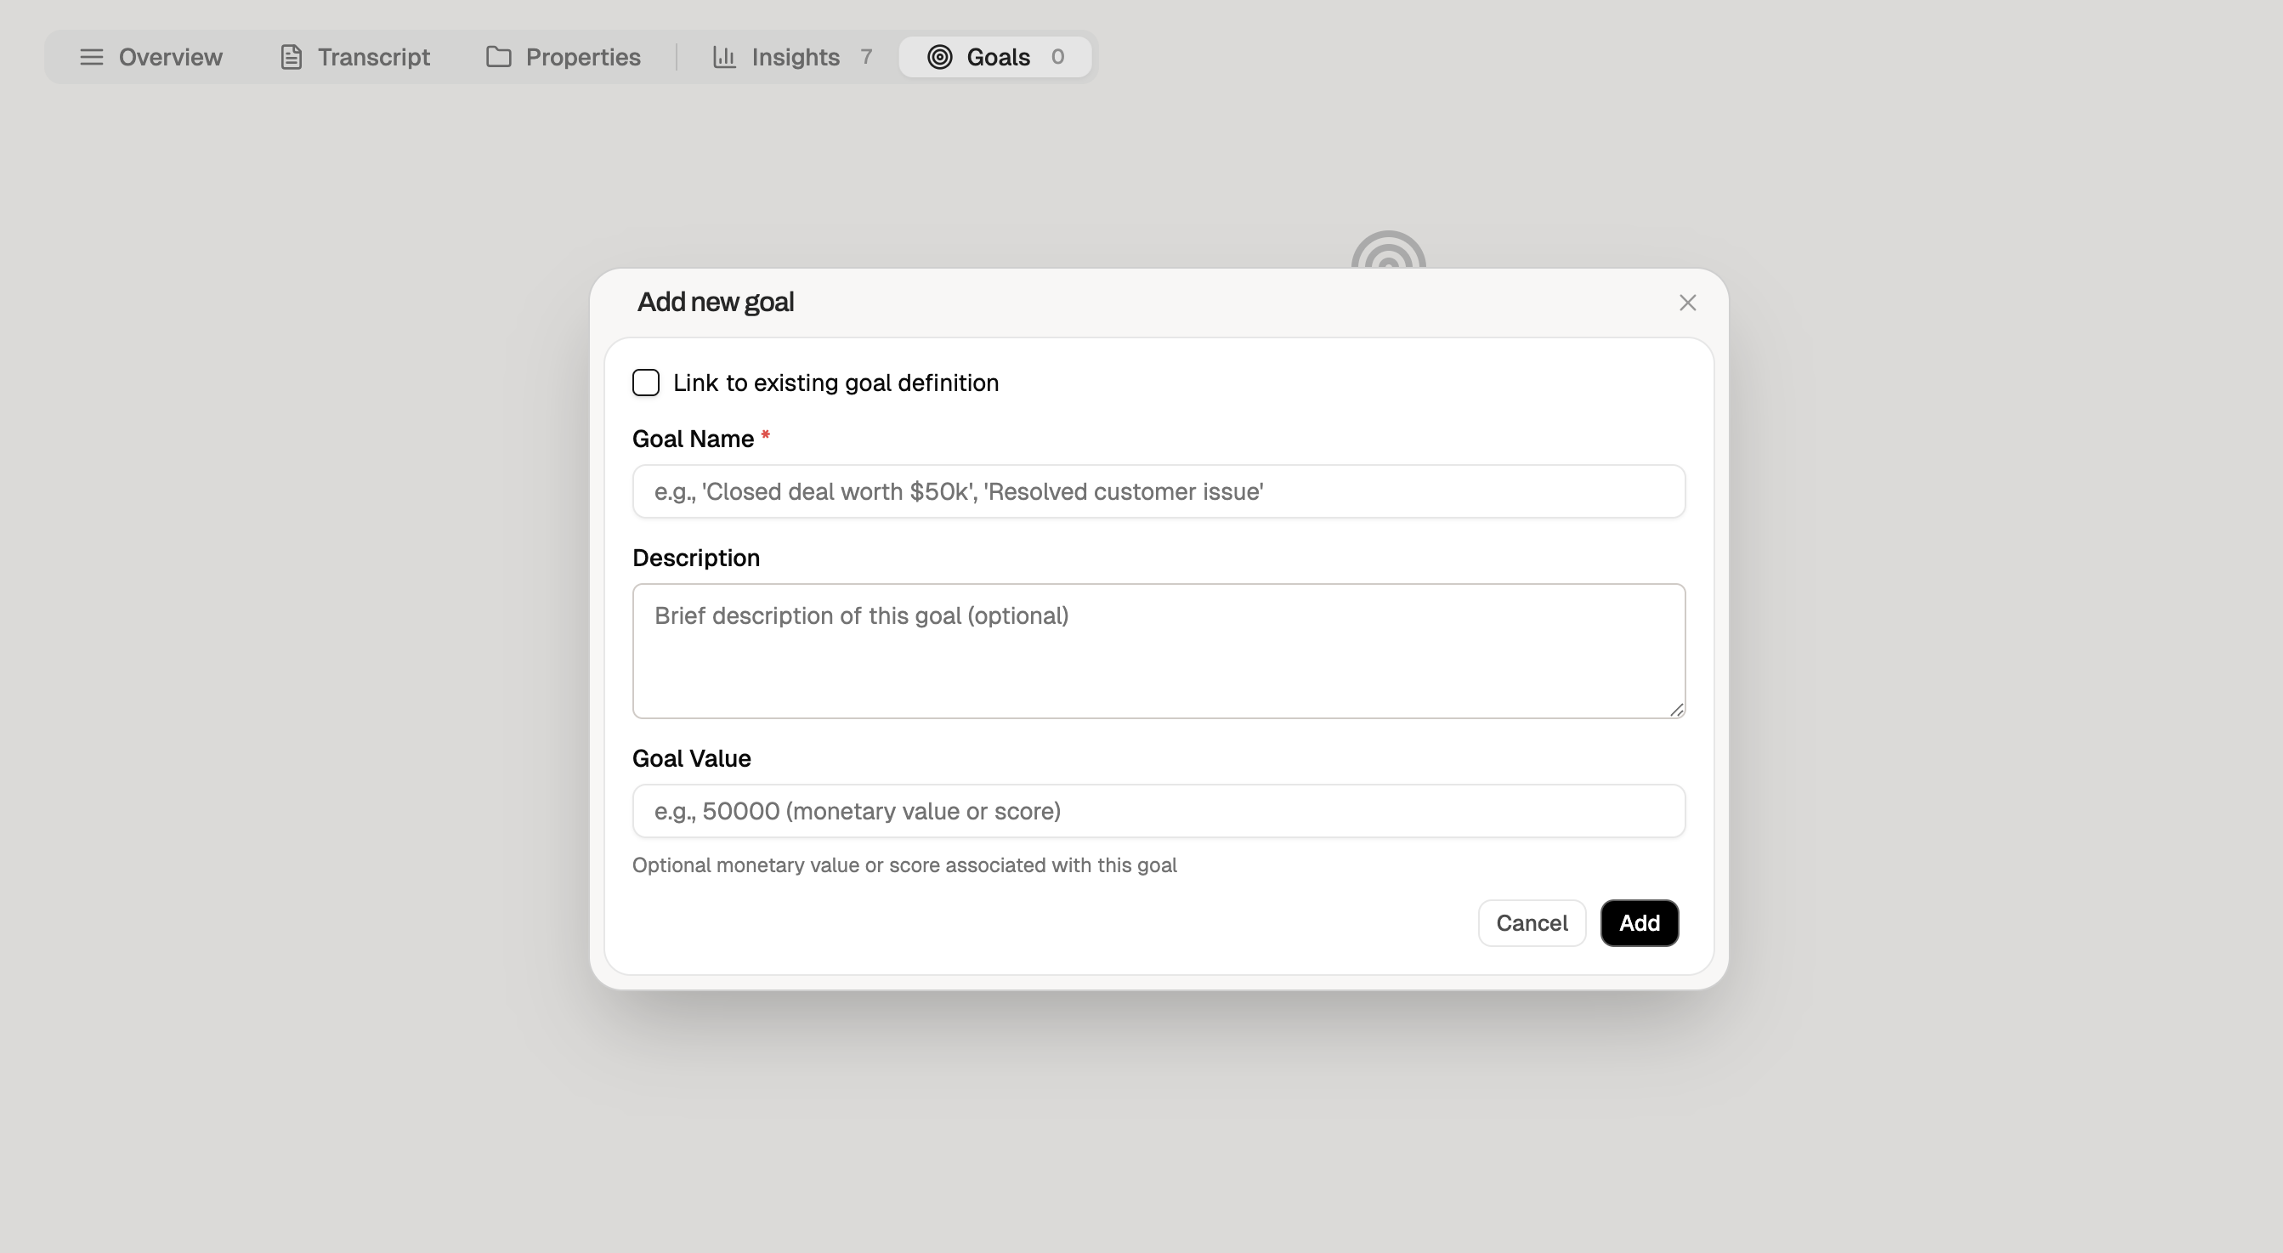Click the Properties folder icon
The height and width of the screenshot is (1253, 2283).
click(x=499, y=57)
